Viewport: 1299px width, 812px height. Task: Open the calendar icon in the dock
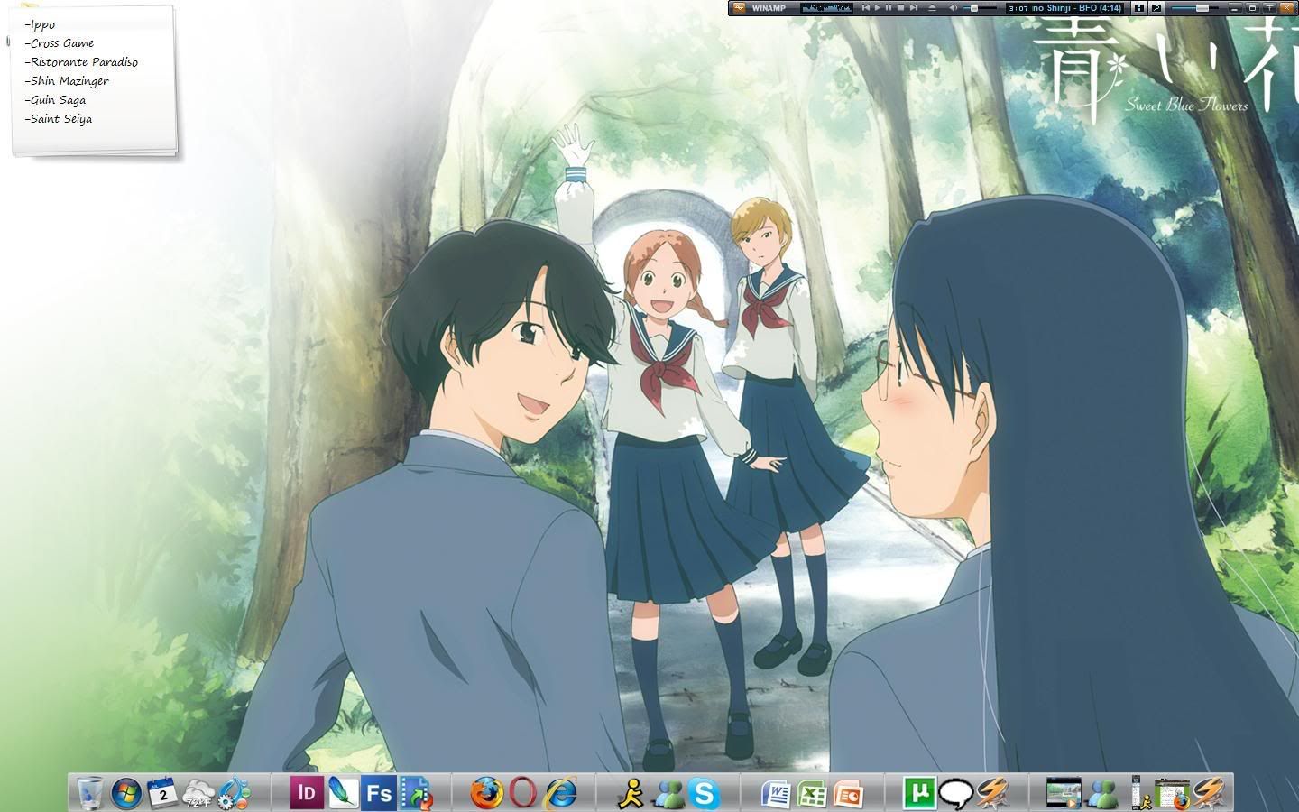tap(162, 793)
